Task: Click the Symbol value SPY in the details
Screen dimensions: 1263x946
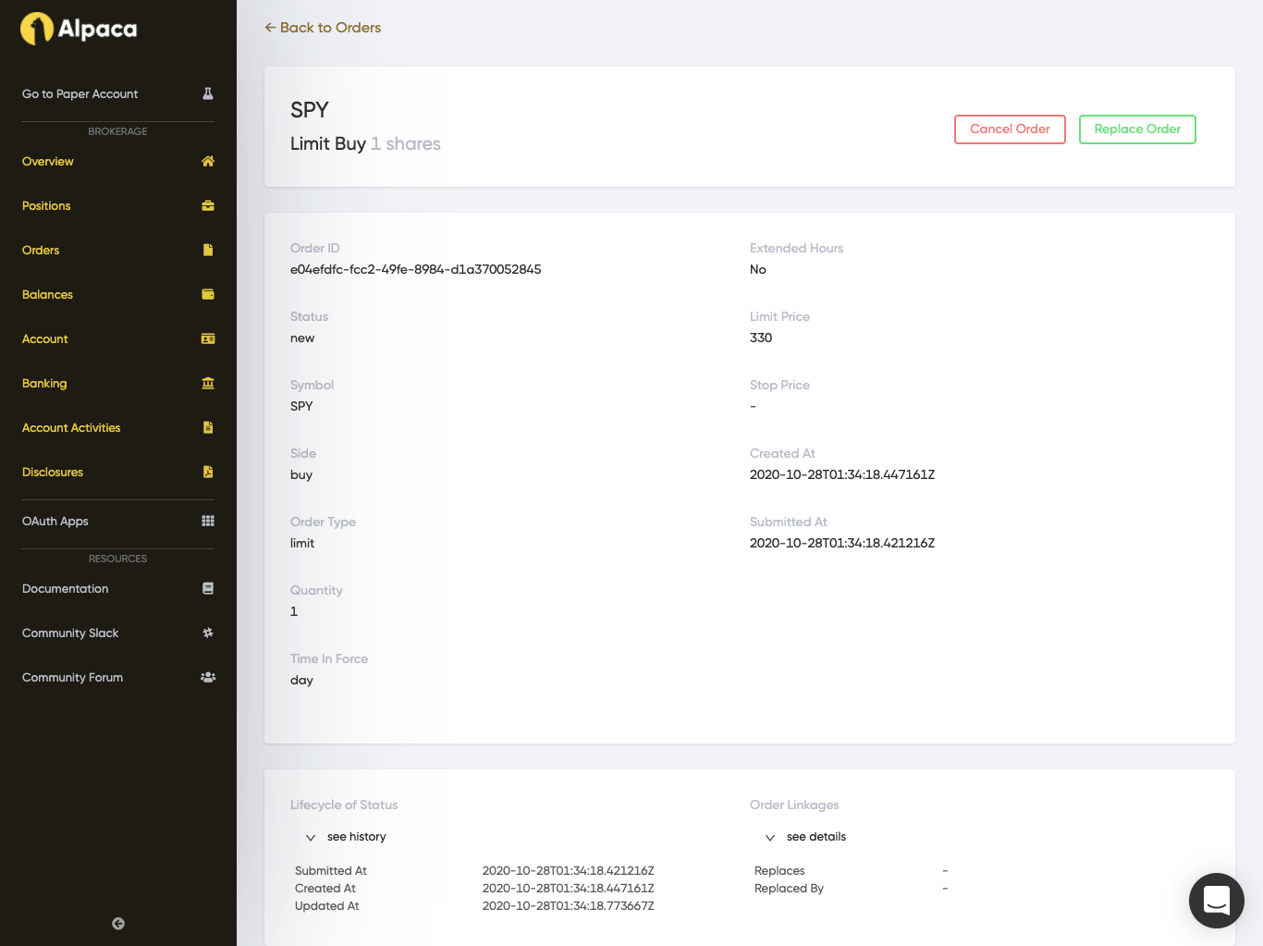Action: (x=301, y=407)
